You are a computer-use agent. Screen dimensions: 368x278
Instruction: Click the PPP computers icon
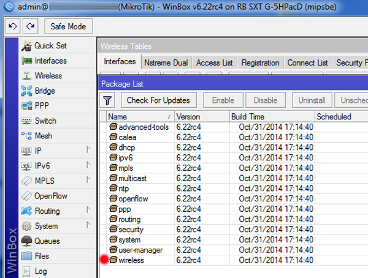click(x=27, y=106)
